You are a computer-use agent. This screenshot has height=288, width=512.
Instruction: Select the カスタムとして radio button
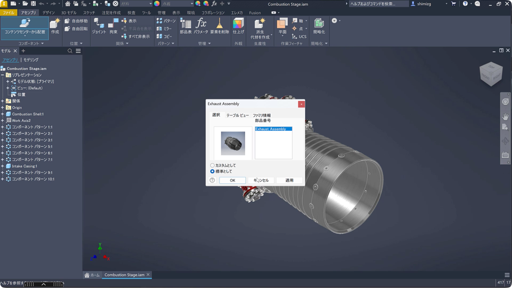[x=212, y=165]
